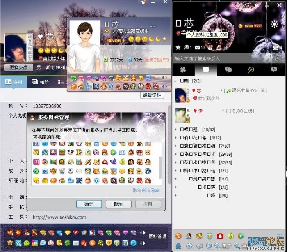This screenshot has width=287, height=252.
Task: Open the QQ penguin main menu icon
Action: tap(178, 246)
